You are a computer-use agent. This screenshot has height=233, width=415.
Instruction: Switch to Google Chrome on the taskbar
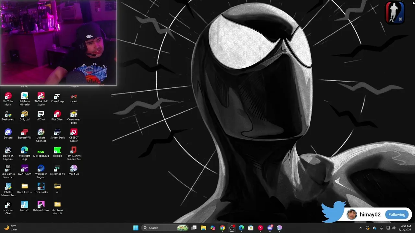coord(222,228)
